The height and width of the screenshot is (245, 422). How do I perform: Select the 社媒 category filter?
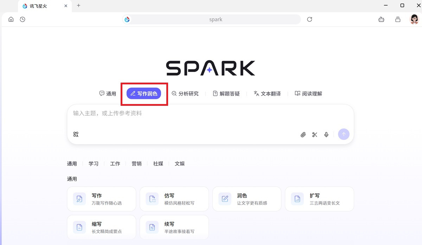pyautogui.click(x=158, y=163)
